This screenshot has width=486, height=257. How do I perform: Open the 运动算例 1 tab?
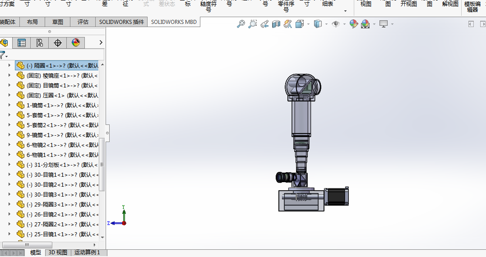tap(87, 252)
